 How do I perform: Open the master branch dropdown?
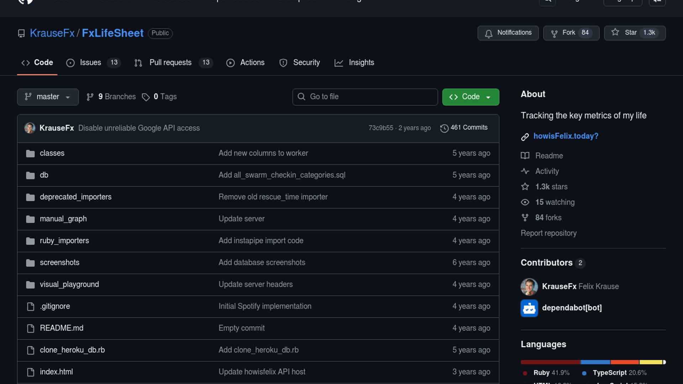click(x=48, y=97)
